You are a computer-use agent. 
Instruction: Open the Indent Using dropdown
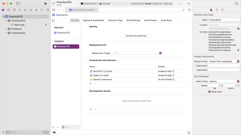[x=224, y=81]
